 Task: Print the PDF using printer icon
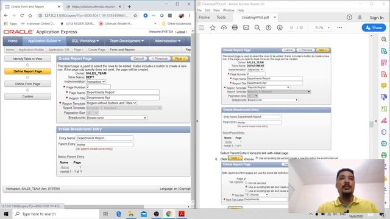(x=235, y=27)
